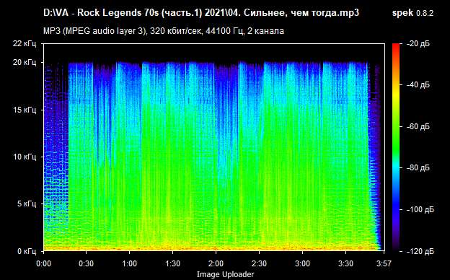The width and height of the screenshot is (450, 280).
Task: Click the 22 кГц top frequency label
Action: coord(25,43)
